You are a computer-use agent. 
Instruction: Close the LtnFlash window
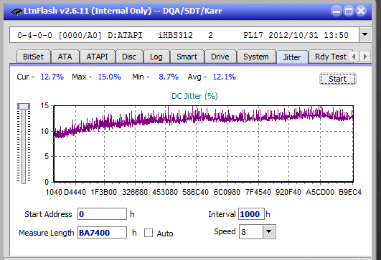(x=361, y=11)
